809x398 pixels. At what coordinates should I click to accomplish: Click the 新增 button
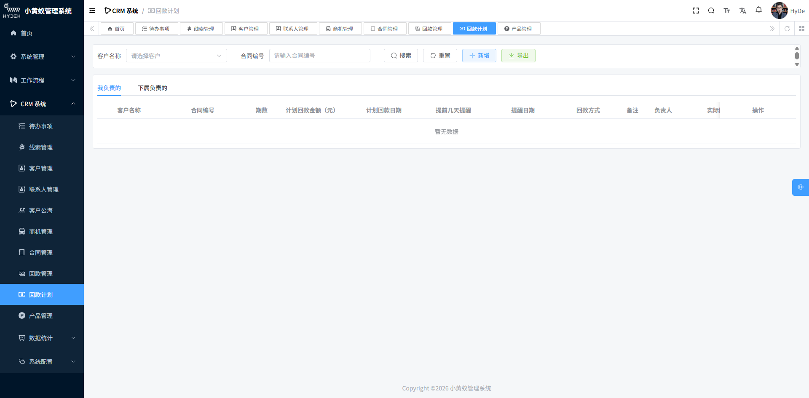click(x=479, y=56)
